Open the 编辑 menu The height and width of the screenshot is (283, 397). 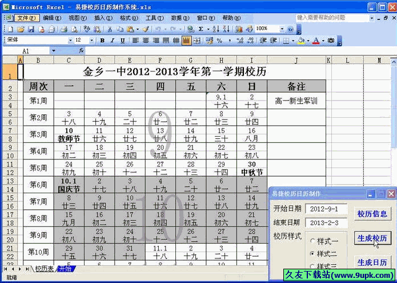tap(52, 18)
